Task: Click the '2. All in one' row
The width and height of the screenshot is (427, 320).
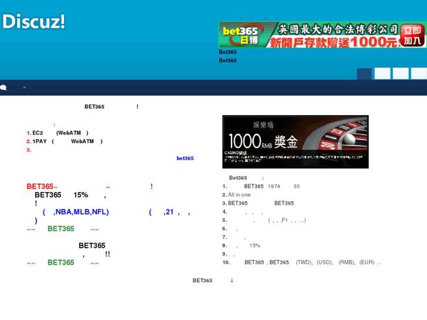Action: (236, 195)
